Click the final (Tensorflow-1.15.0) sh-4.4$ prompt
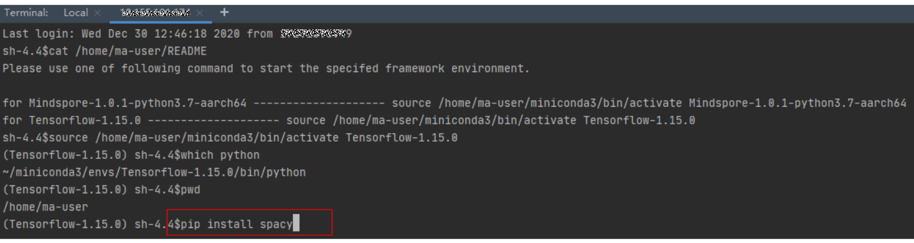The image size is (914, 243). [91, 224]
